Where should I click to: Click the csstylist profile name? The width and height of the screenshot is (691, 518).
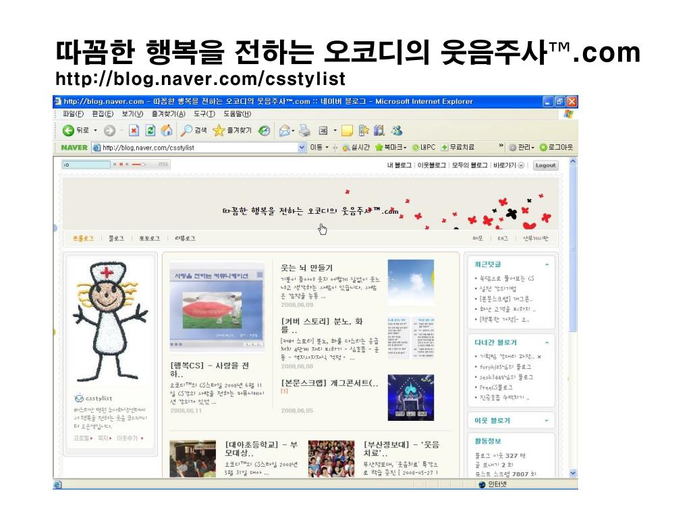click(99, 398)
